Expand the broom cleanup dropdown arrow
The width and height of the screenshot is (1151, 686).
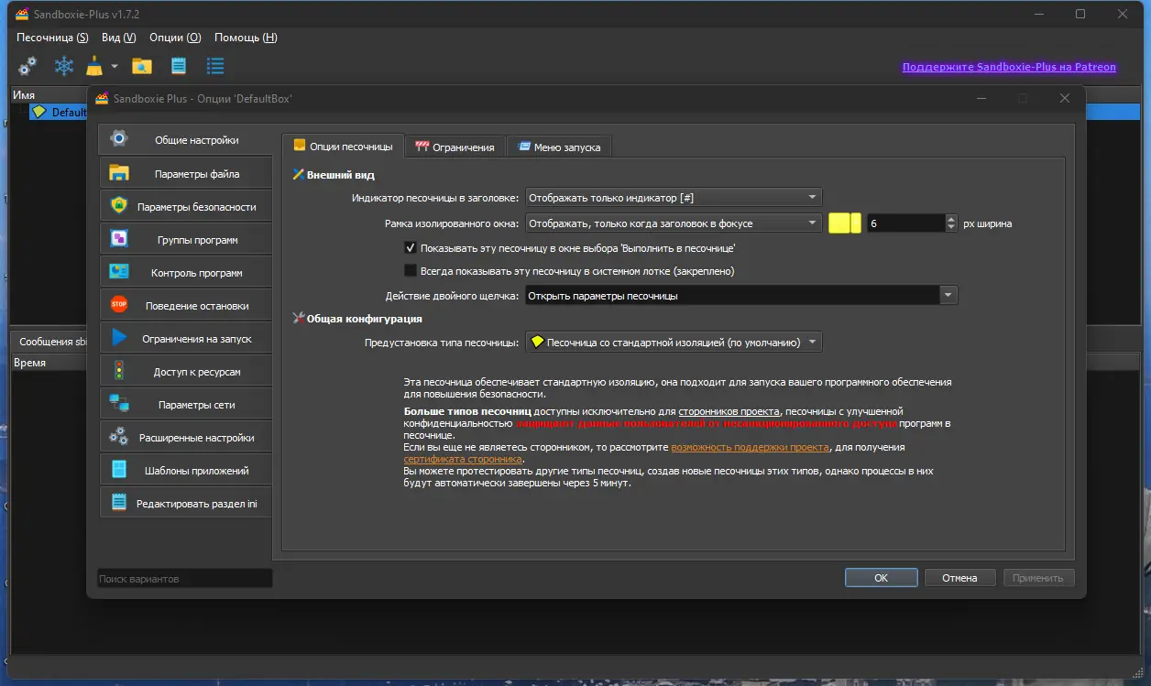[115, 66]
